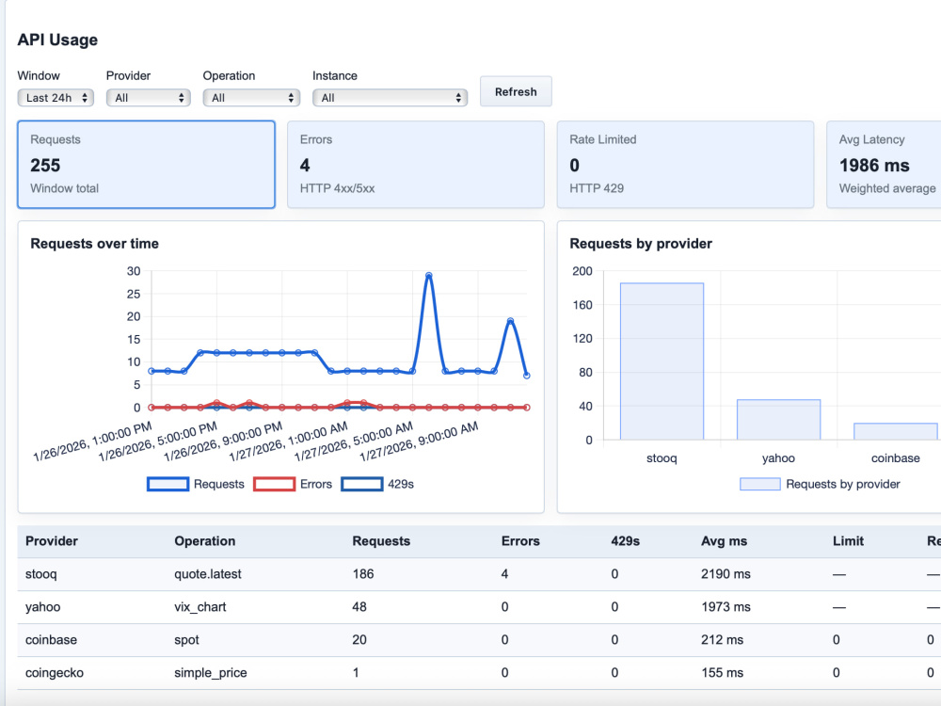Click the Provider column header
The height and width of the screenshot is (706, 941).
(x=52, y=541)
